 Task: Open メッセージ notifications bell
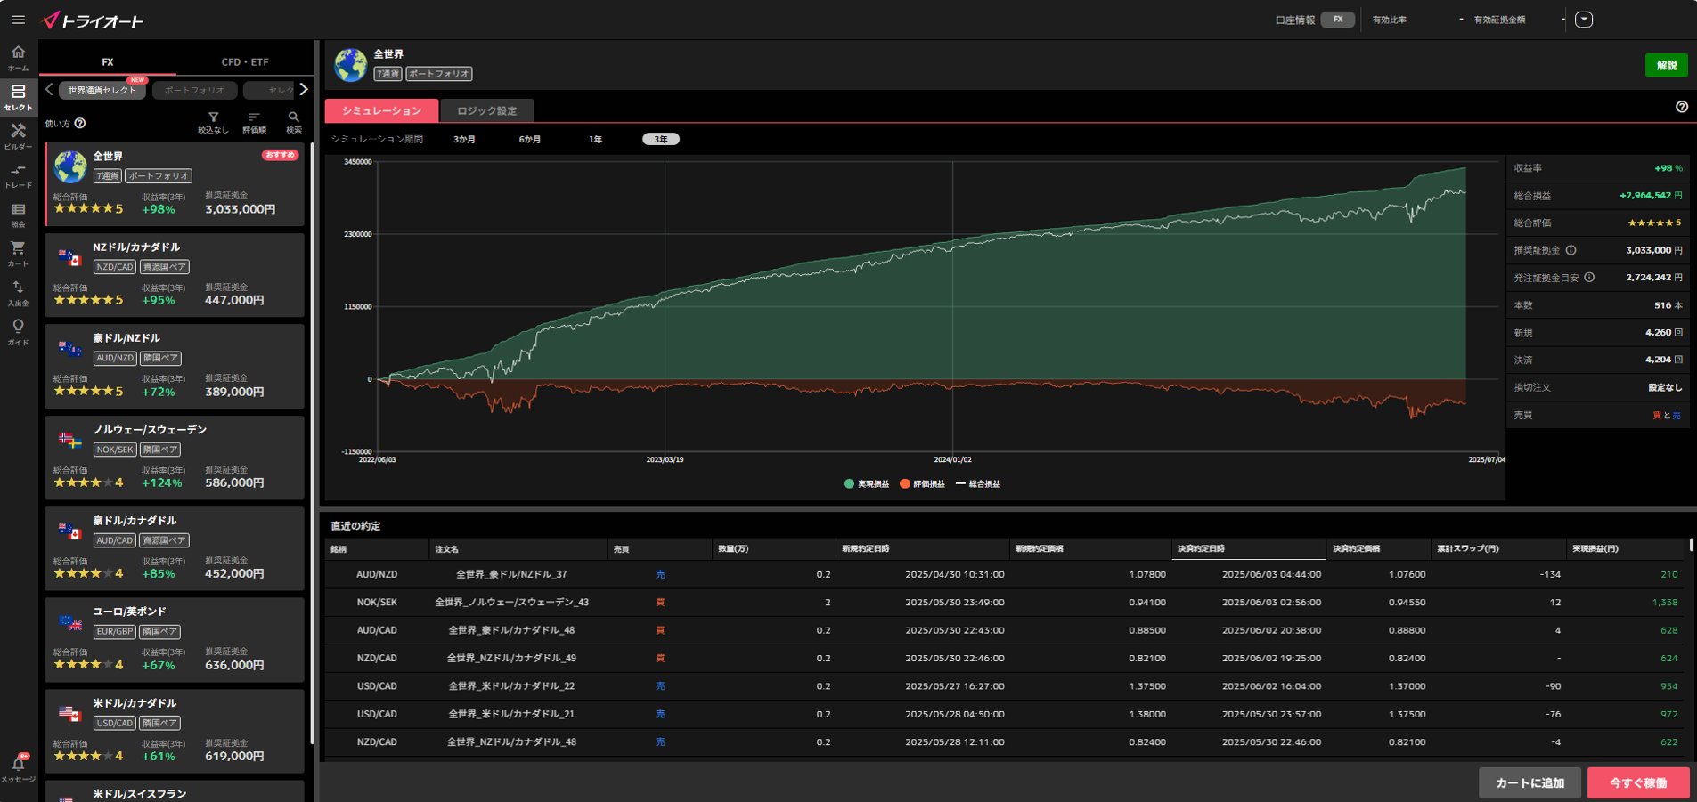18,768
